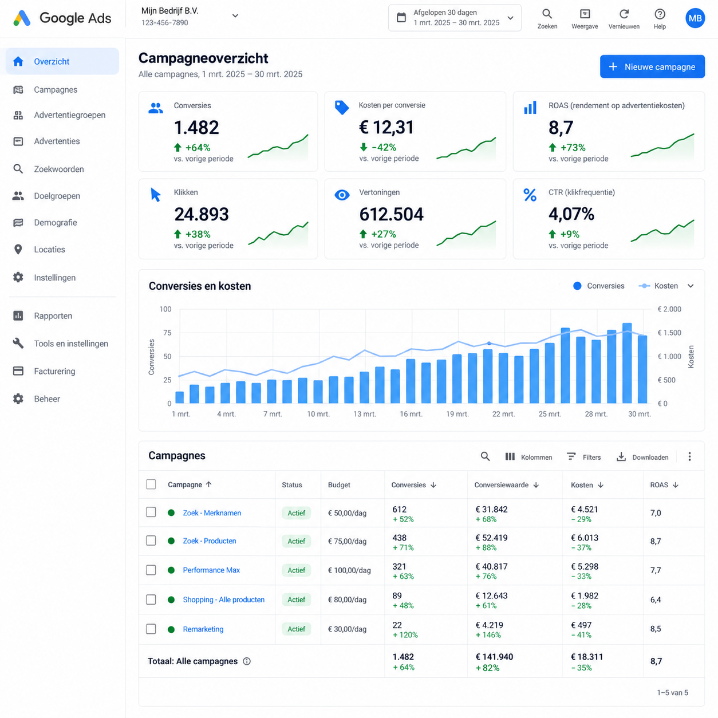This screenshot has width=718, height=718.
Task: Sort by ROAS column header
Action: pos(665,485)
